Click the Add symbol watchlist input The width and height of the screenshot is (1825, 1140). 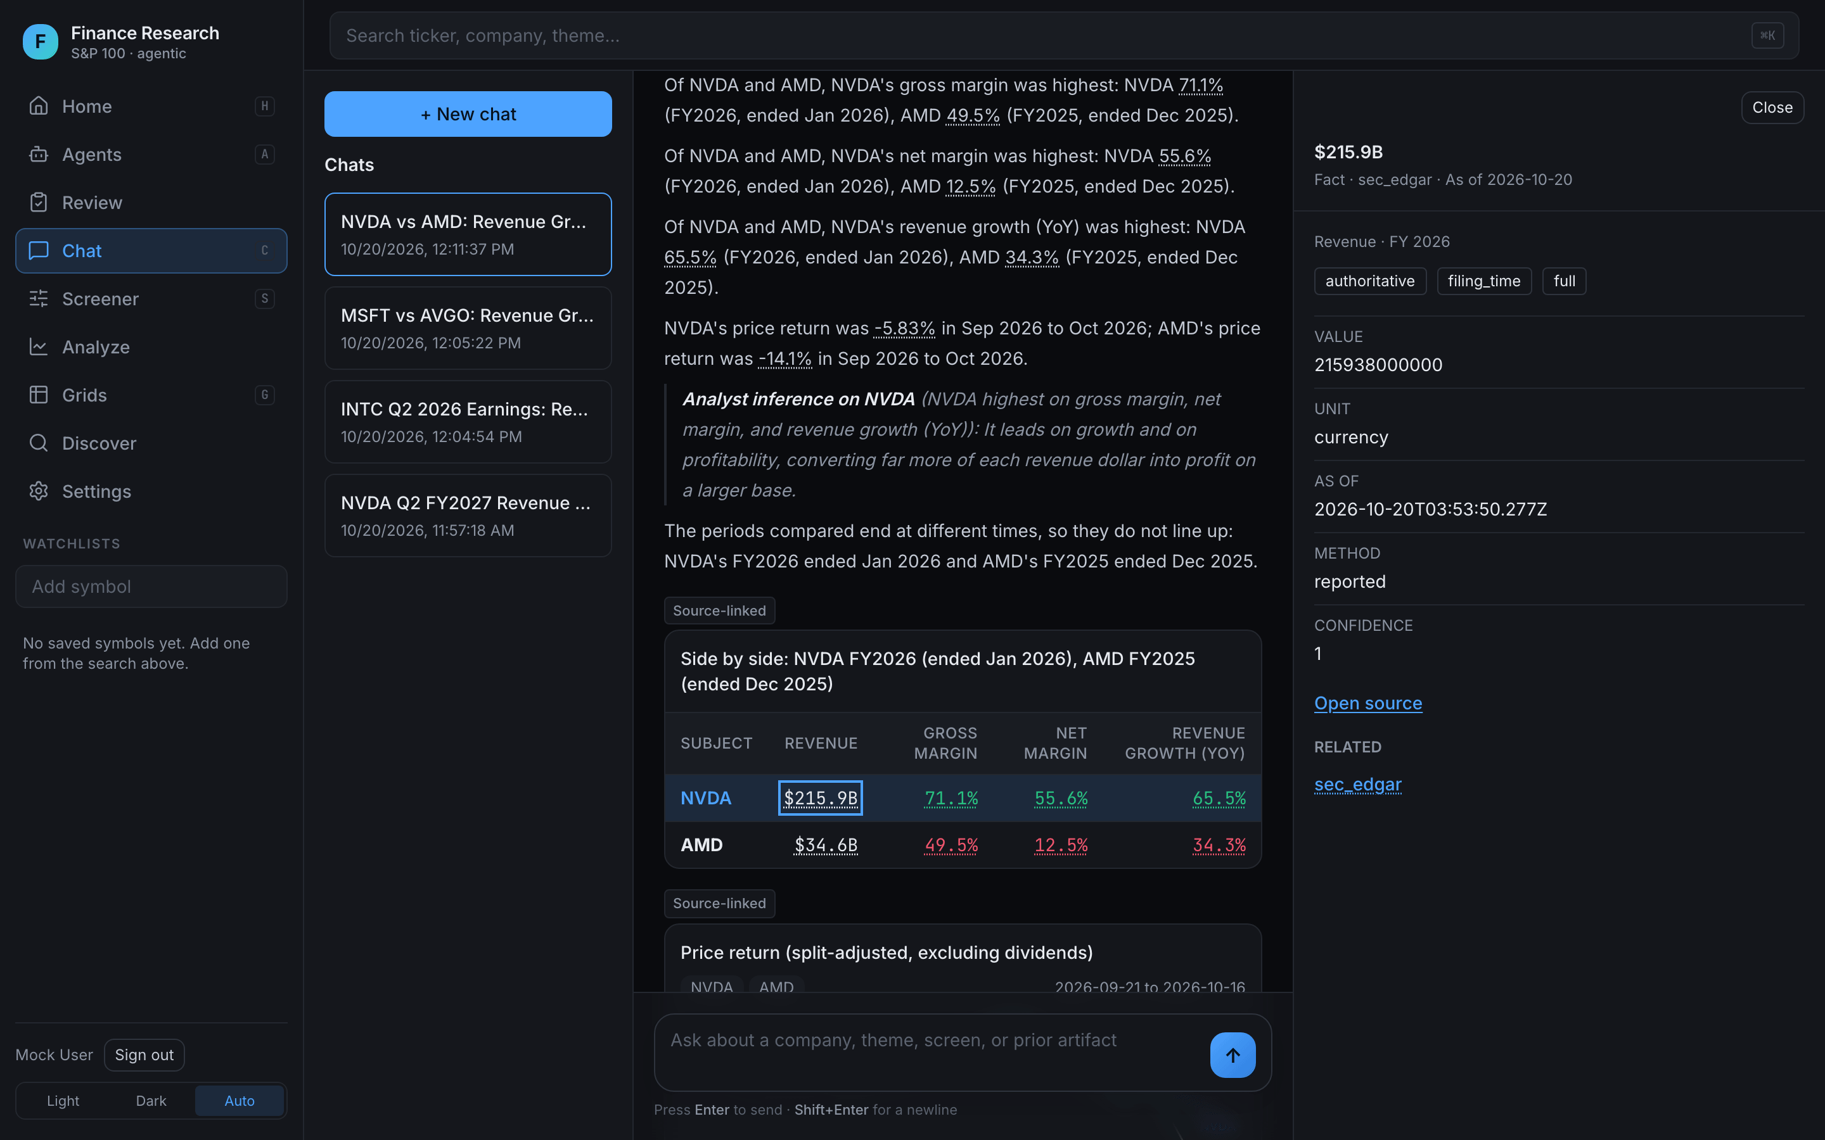point(151,586)
